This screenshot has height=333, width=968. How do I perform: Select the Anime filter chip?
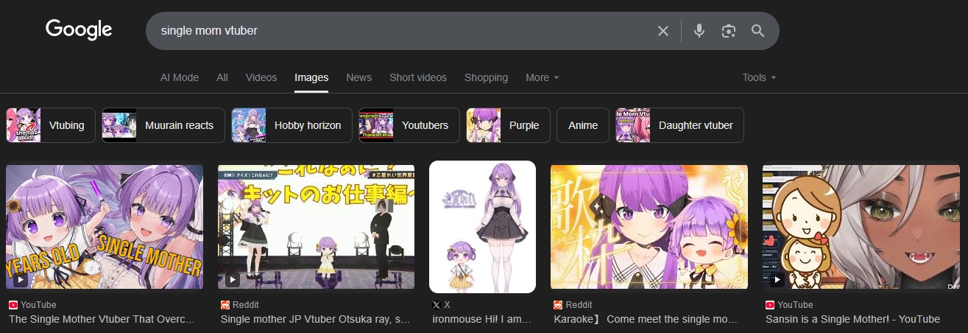(x=583, y=125)
